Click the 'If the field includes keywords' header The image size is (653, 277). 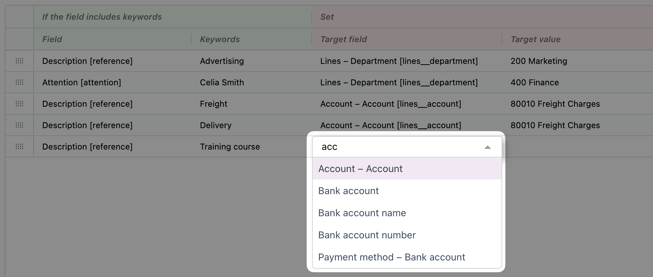[173, 17]
